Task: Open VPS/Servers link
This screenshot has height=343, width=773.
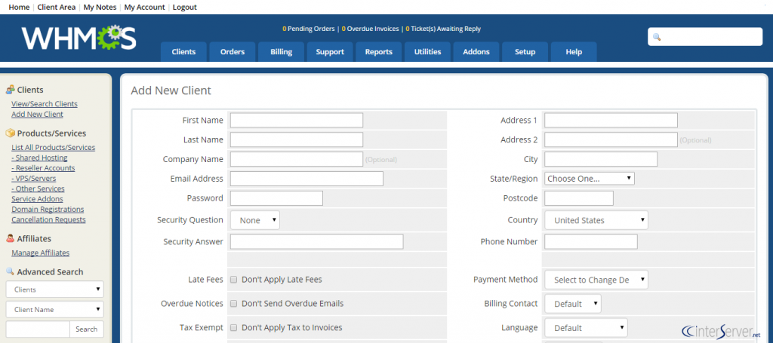Action: (33, 178)
